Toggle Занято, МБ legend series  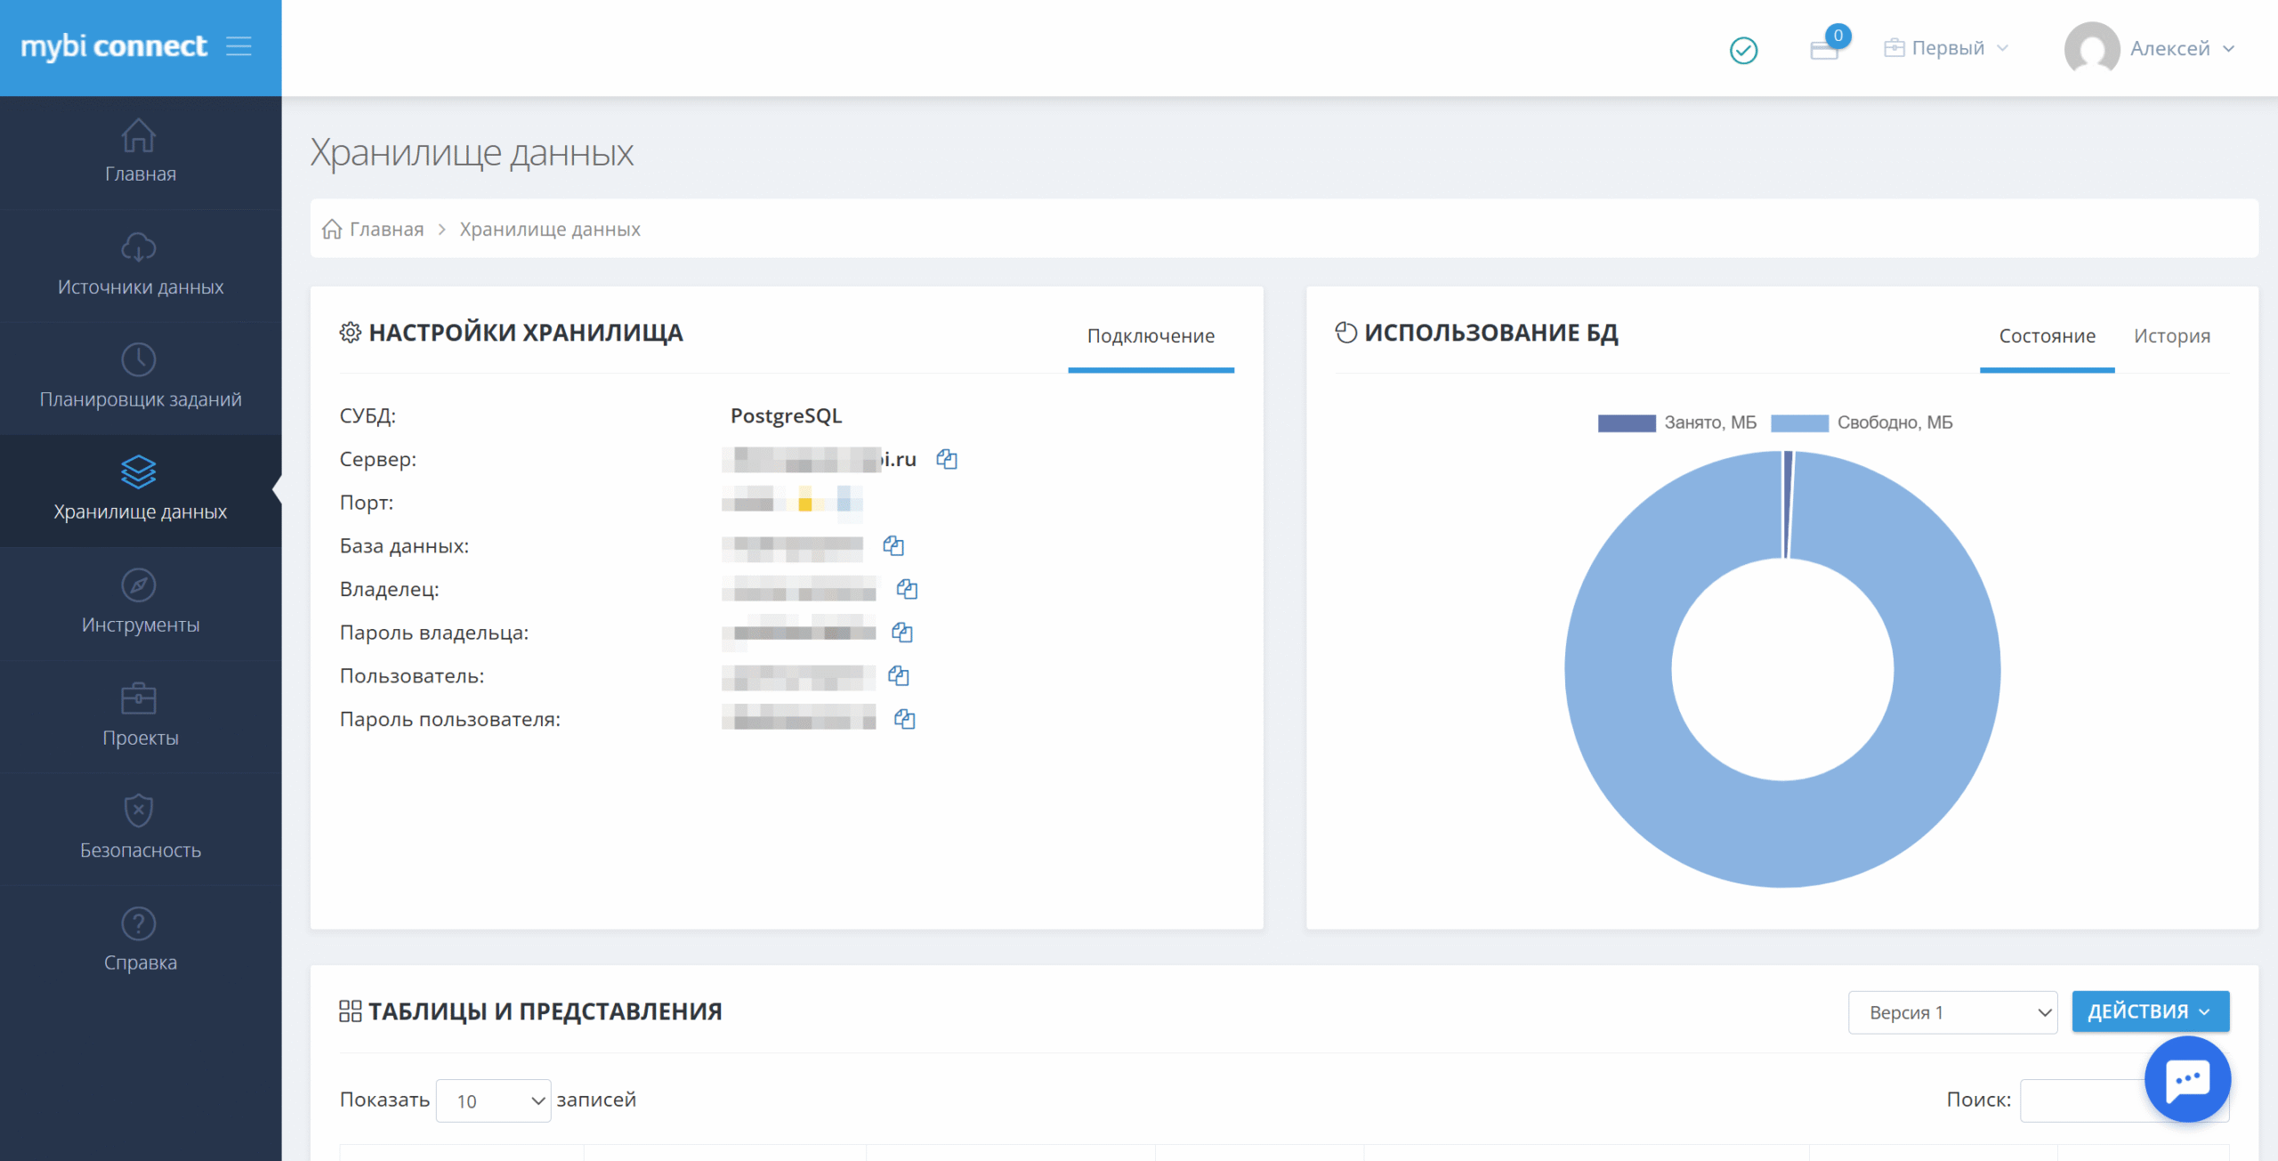coord(1676,423)
